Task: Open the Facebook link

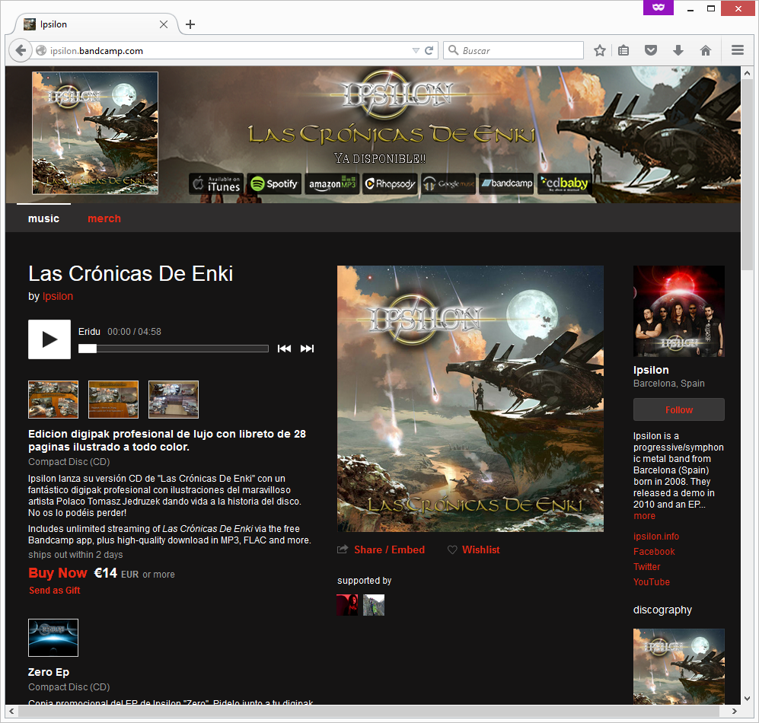Action: 654,552
